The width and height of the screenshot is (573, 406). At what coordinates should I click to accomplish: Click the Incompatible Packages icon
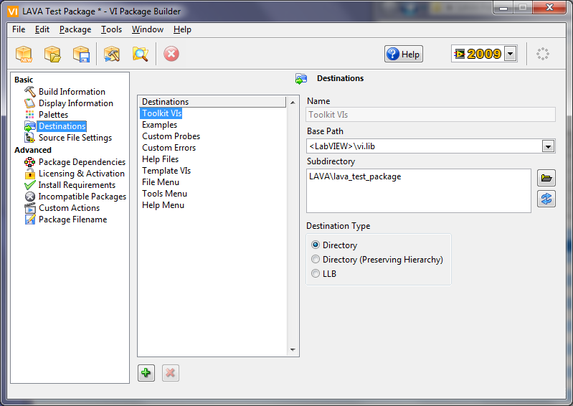pos(29,197)
